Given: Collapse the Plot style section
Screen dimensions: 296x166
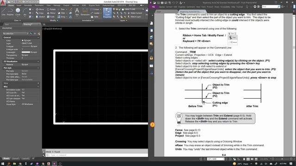Looking at the screenshot, I should [38, 68].
